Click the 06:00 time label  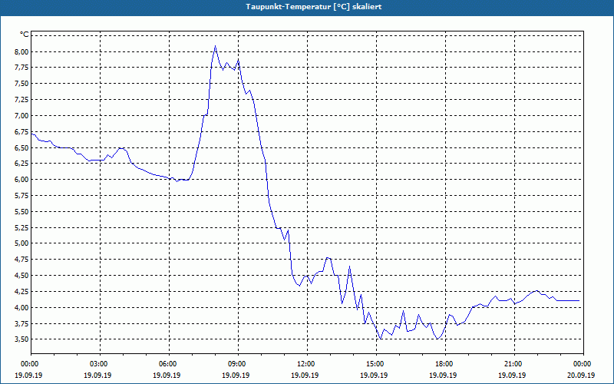(x=169, y=364)
